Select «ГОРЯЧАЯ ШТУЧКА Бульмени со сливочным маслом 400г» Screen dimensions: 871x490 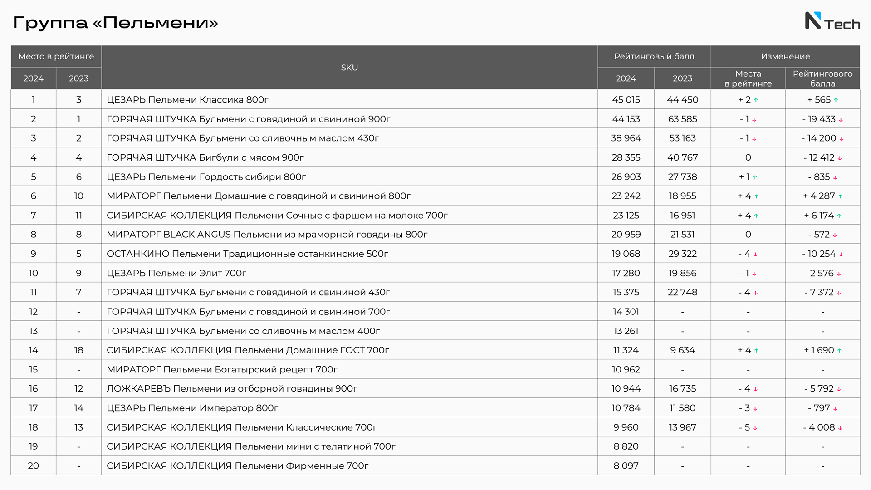pos(243,331)
